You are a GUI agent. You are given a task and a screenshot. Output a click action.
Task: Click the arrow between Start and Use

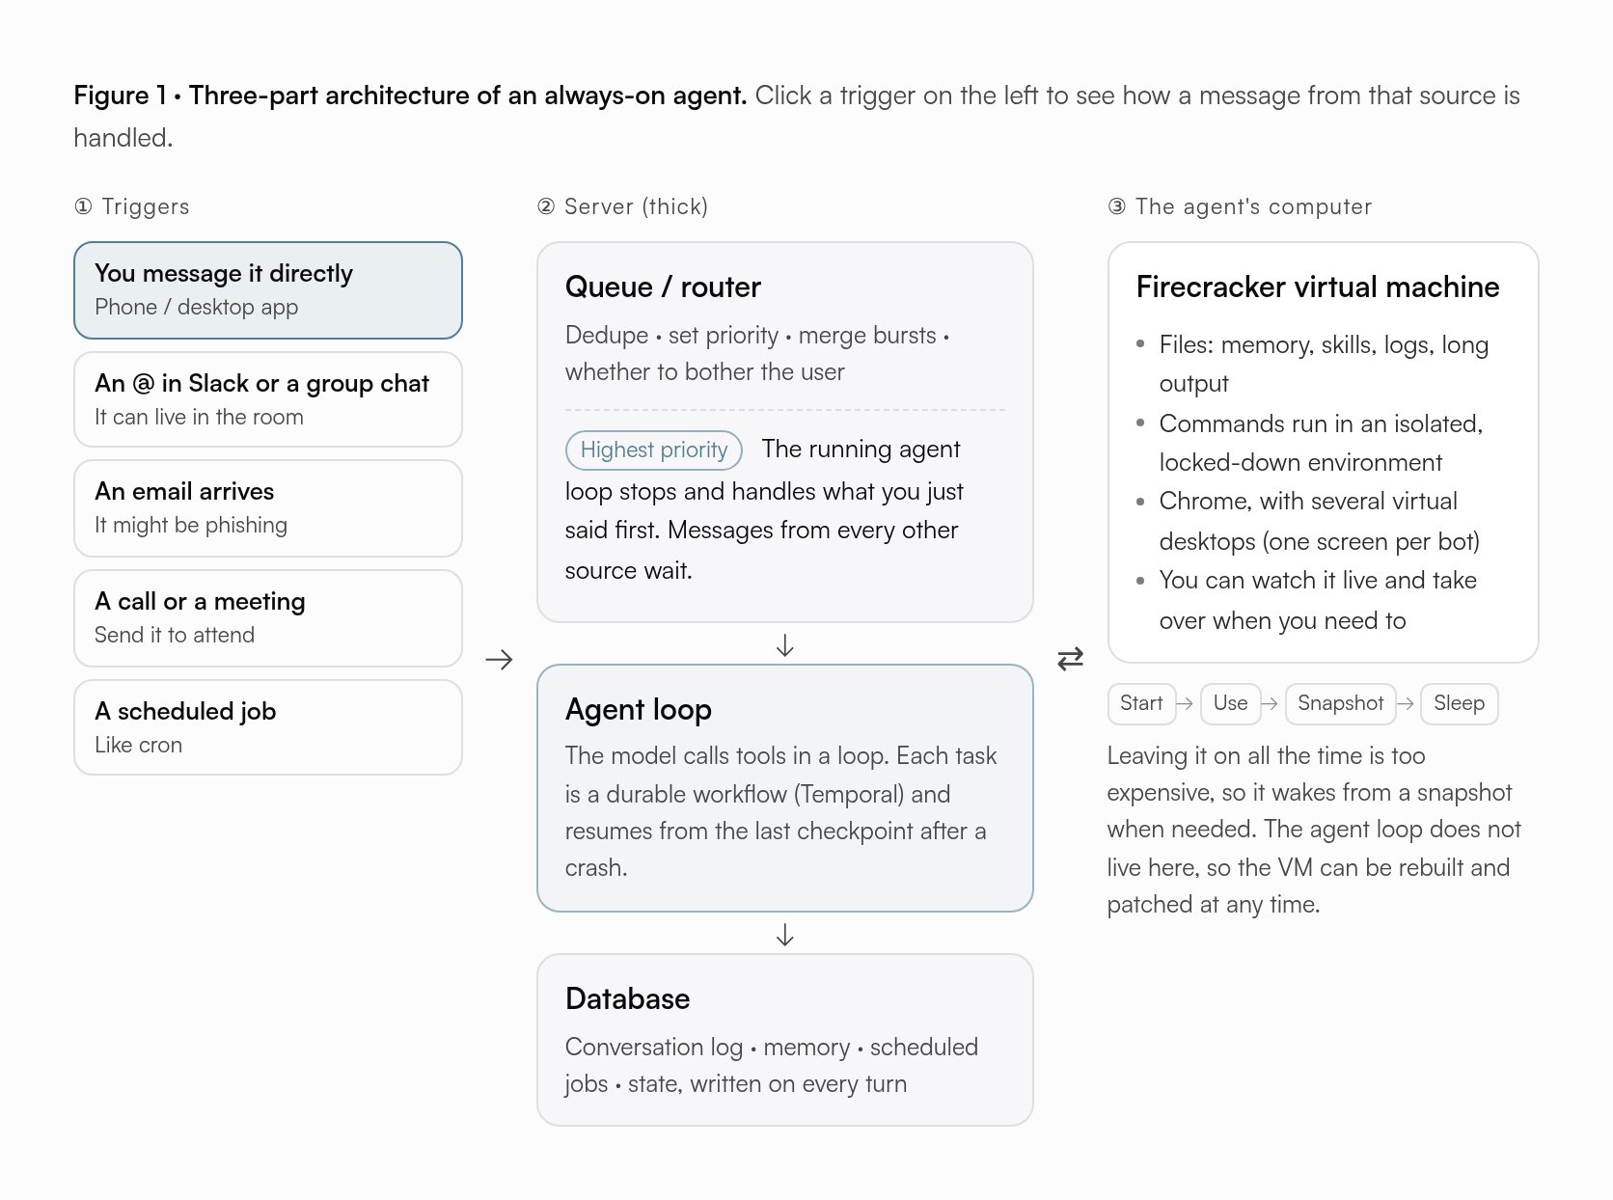pyautogui.click(x=1185, y=704)
